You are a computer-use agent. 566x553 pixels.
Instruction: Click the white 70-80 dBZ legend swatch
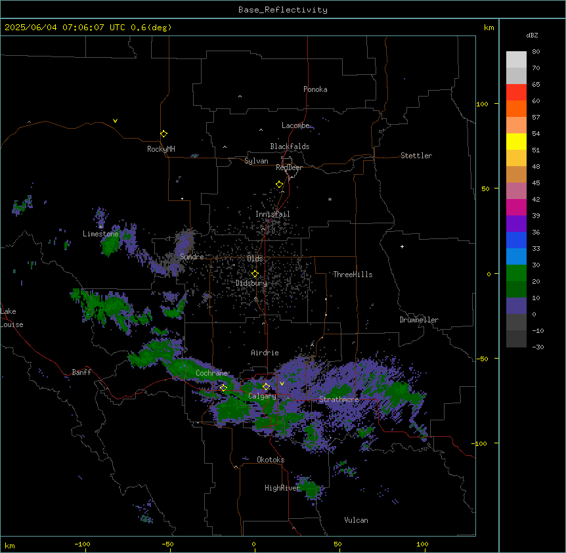516,60
